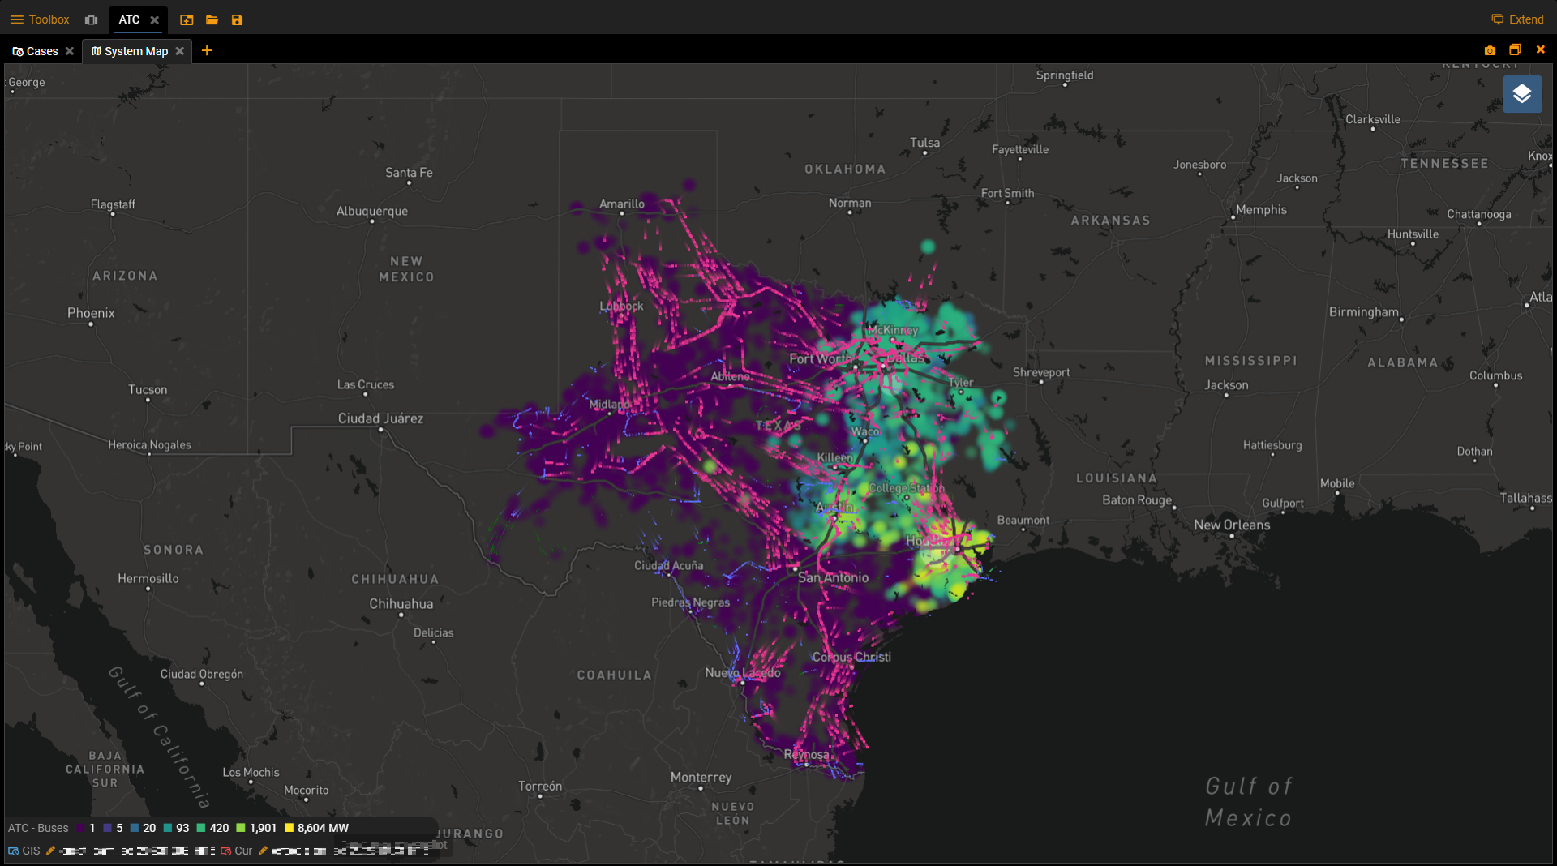This screenshot has height=866, width=1557.
Task: Open the map layers control
Action: coord(1521,94)
